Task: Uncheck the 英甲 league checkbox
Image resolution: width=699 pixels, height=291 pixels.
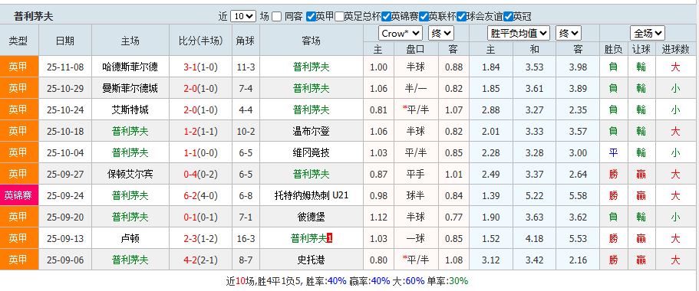Action: (311, 17)
